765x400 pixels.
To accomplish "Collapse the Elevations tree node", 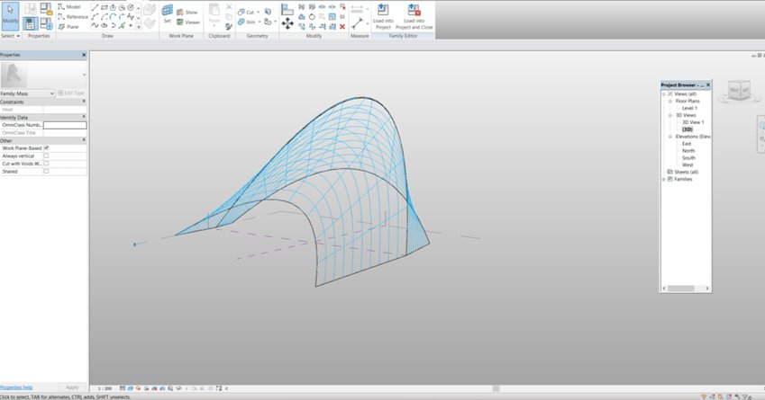I will [x=670, y=137].
